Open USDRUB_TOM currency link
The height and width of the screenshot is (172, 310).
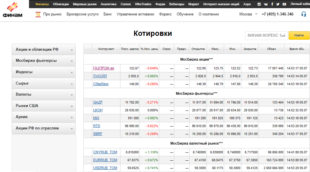click(x=105, y=168)
